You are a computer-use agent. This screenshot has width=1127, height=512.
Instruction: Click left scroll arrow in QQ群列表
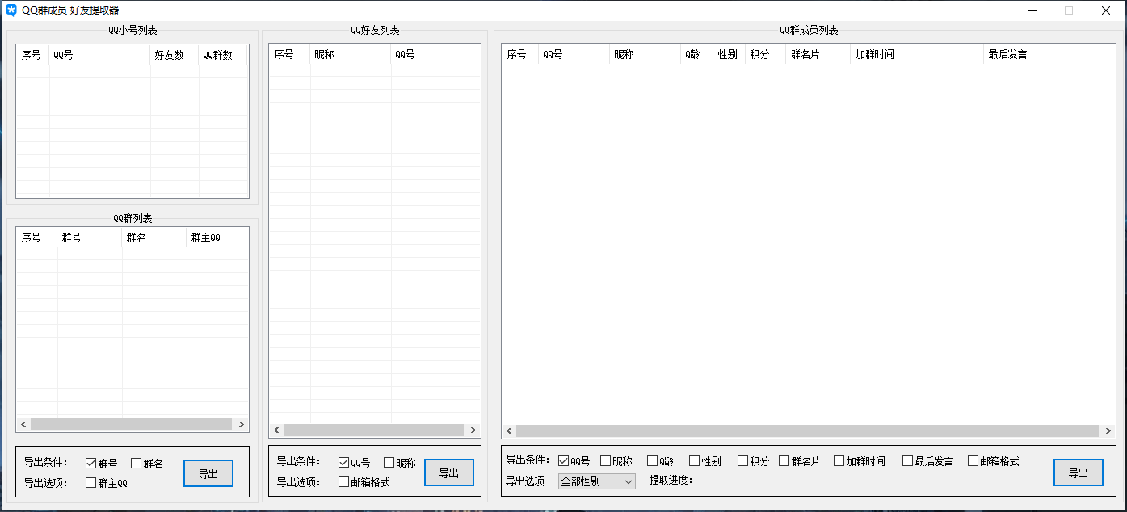coord(23,424)
